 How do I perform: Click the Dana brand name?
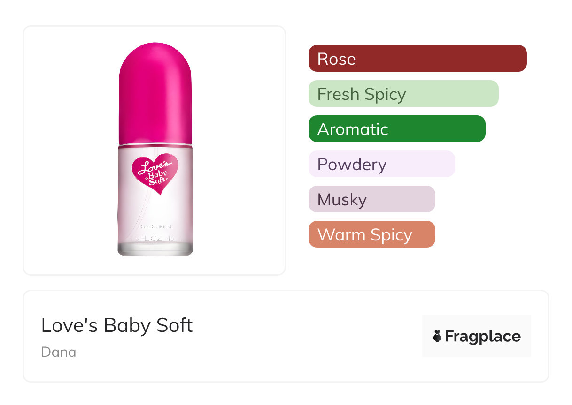click(x=59, y=352)
